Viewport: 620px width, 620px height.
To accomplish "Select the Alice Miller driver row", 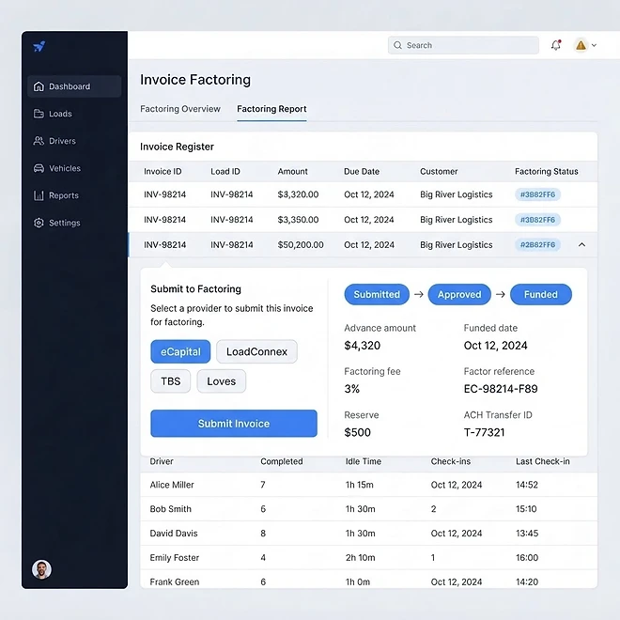I will click(368, 485).
